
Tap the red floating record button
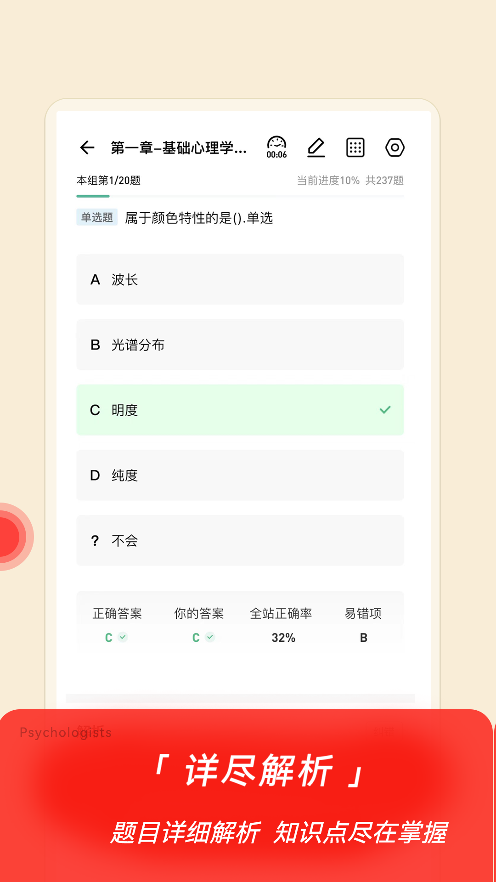(9, 537)
